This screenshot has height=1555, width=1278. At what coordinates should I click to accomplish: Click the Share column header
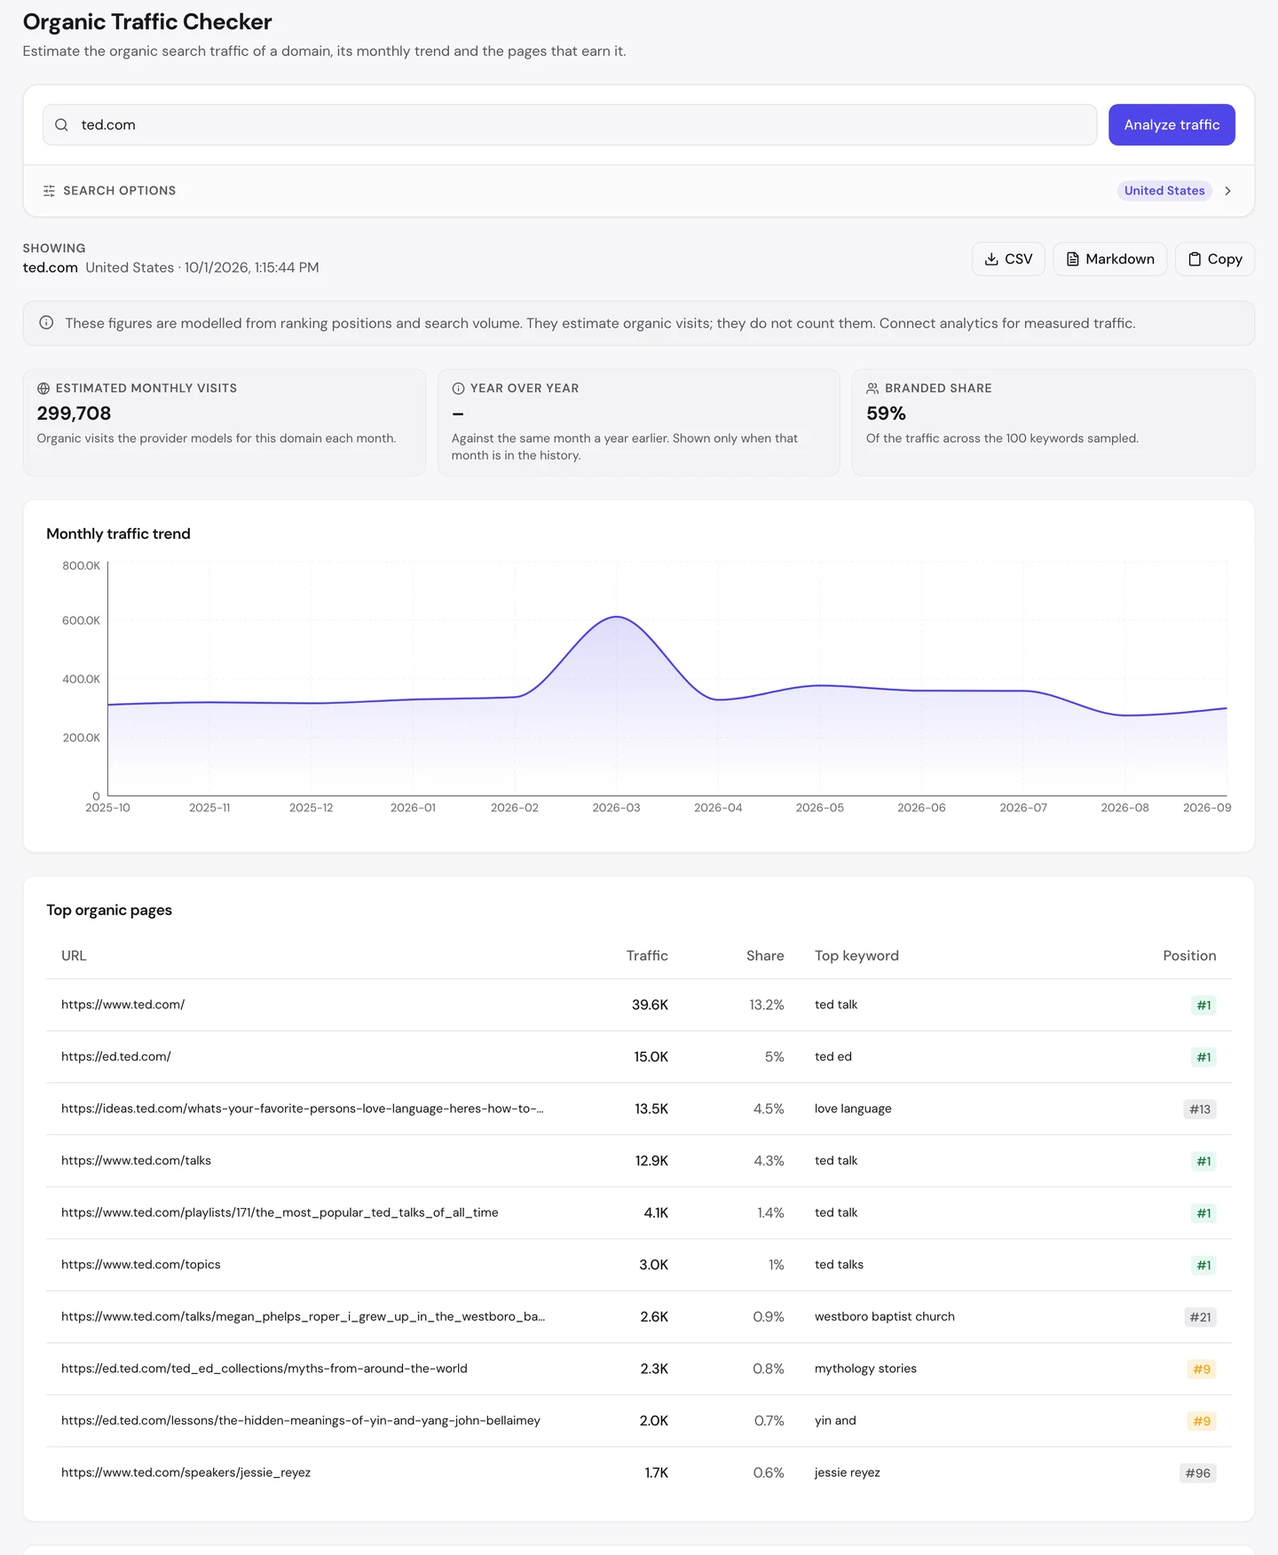point(765,956)
